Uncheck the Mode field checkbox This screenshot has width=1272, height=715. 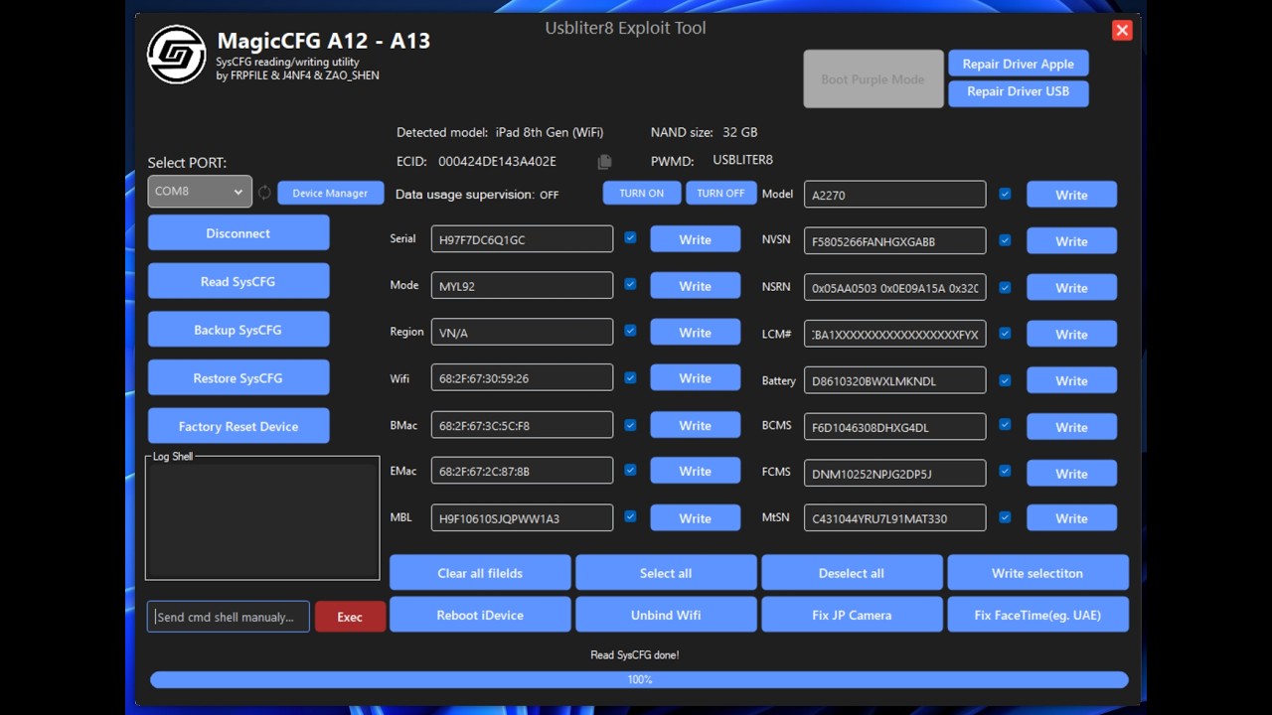click(x=630, y=284)
